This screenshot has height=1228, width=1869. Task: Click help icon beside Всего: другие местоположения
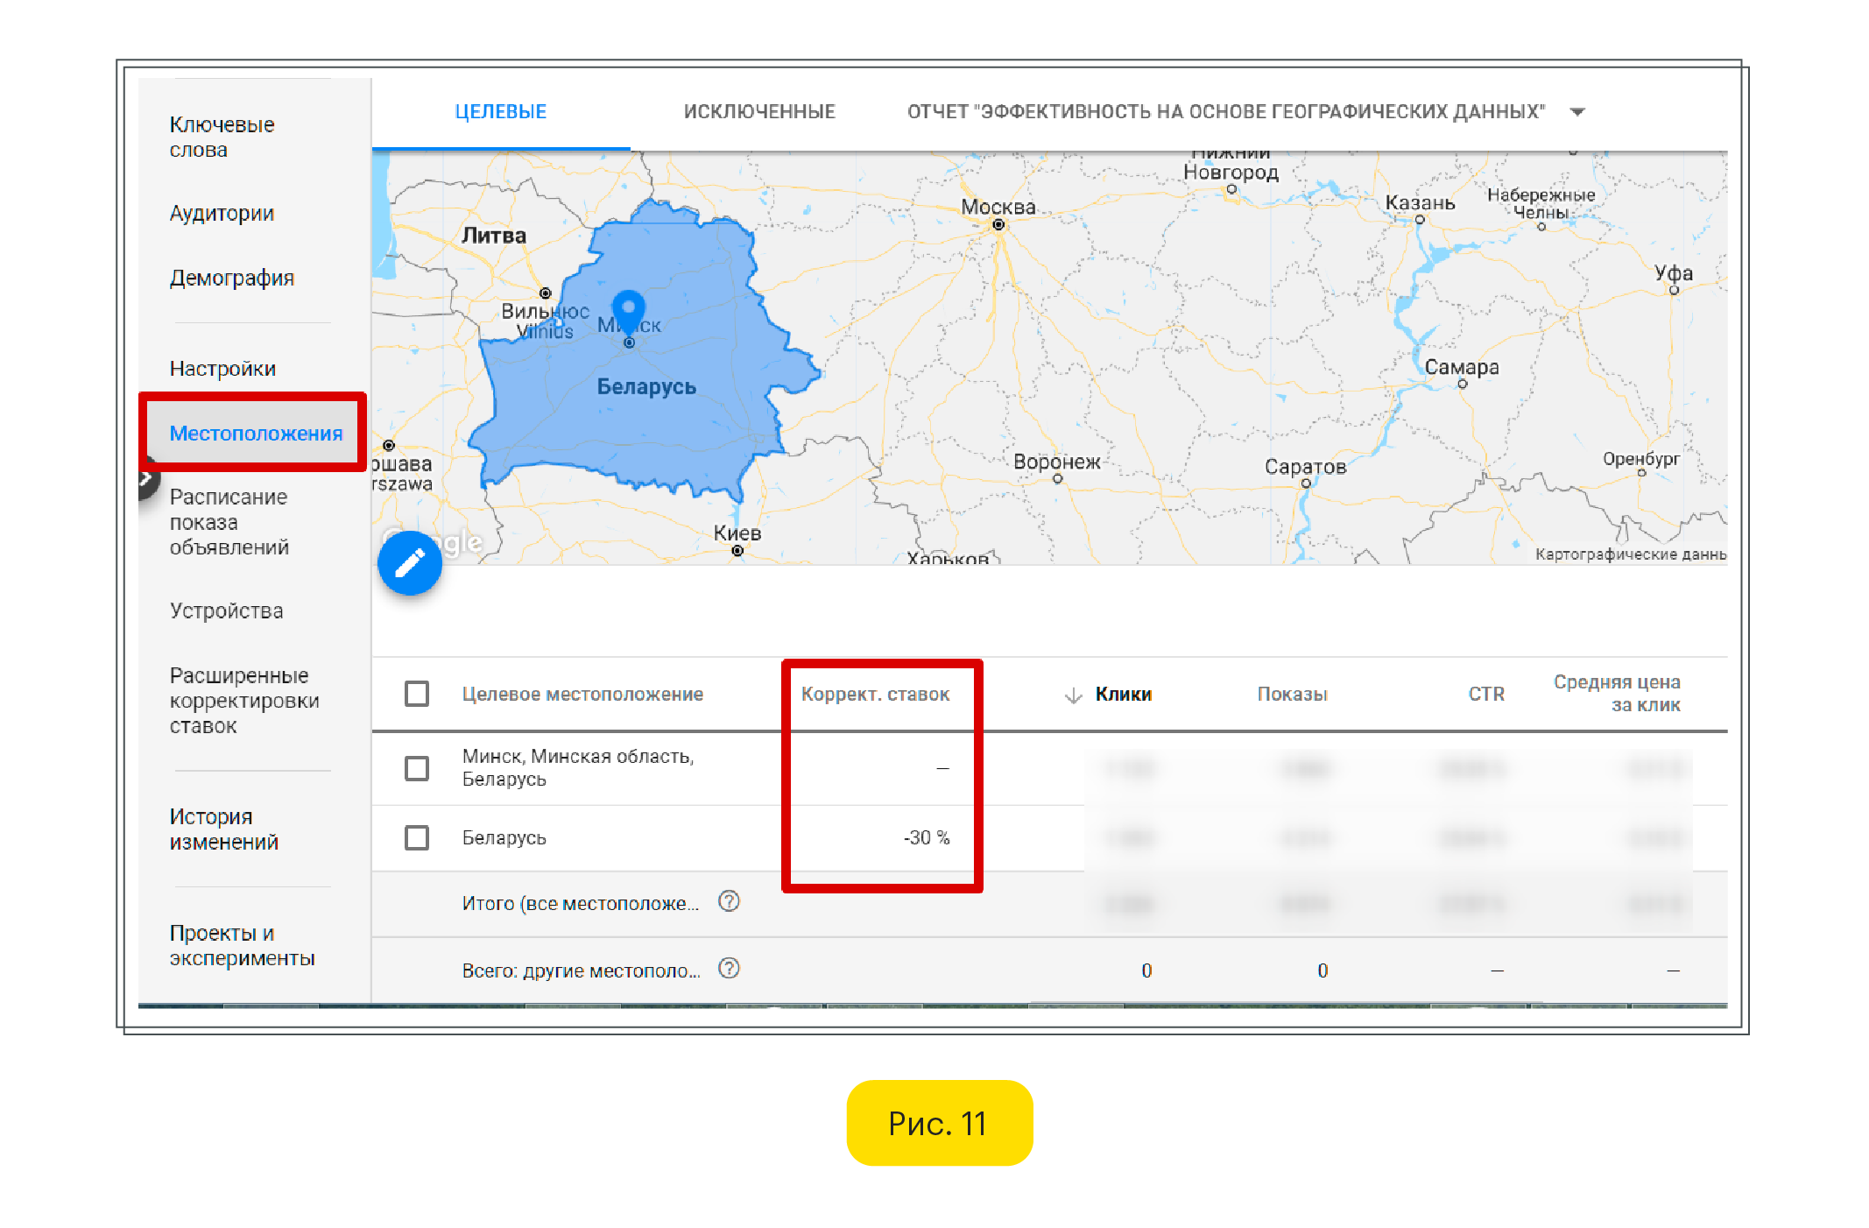point(729,969)
